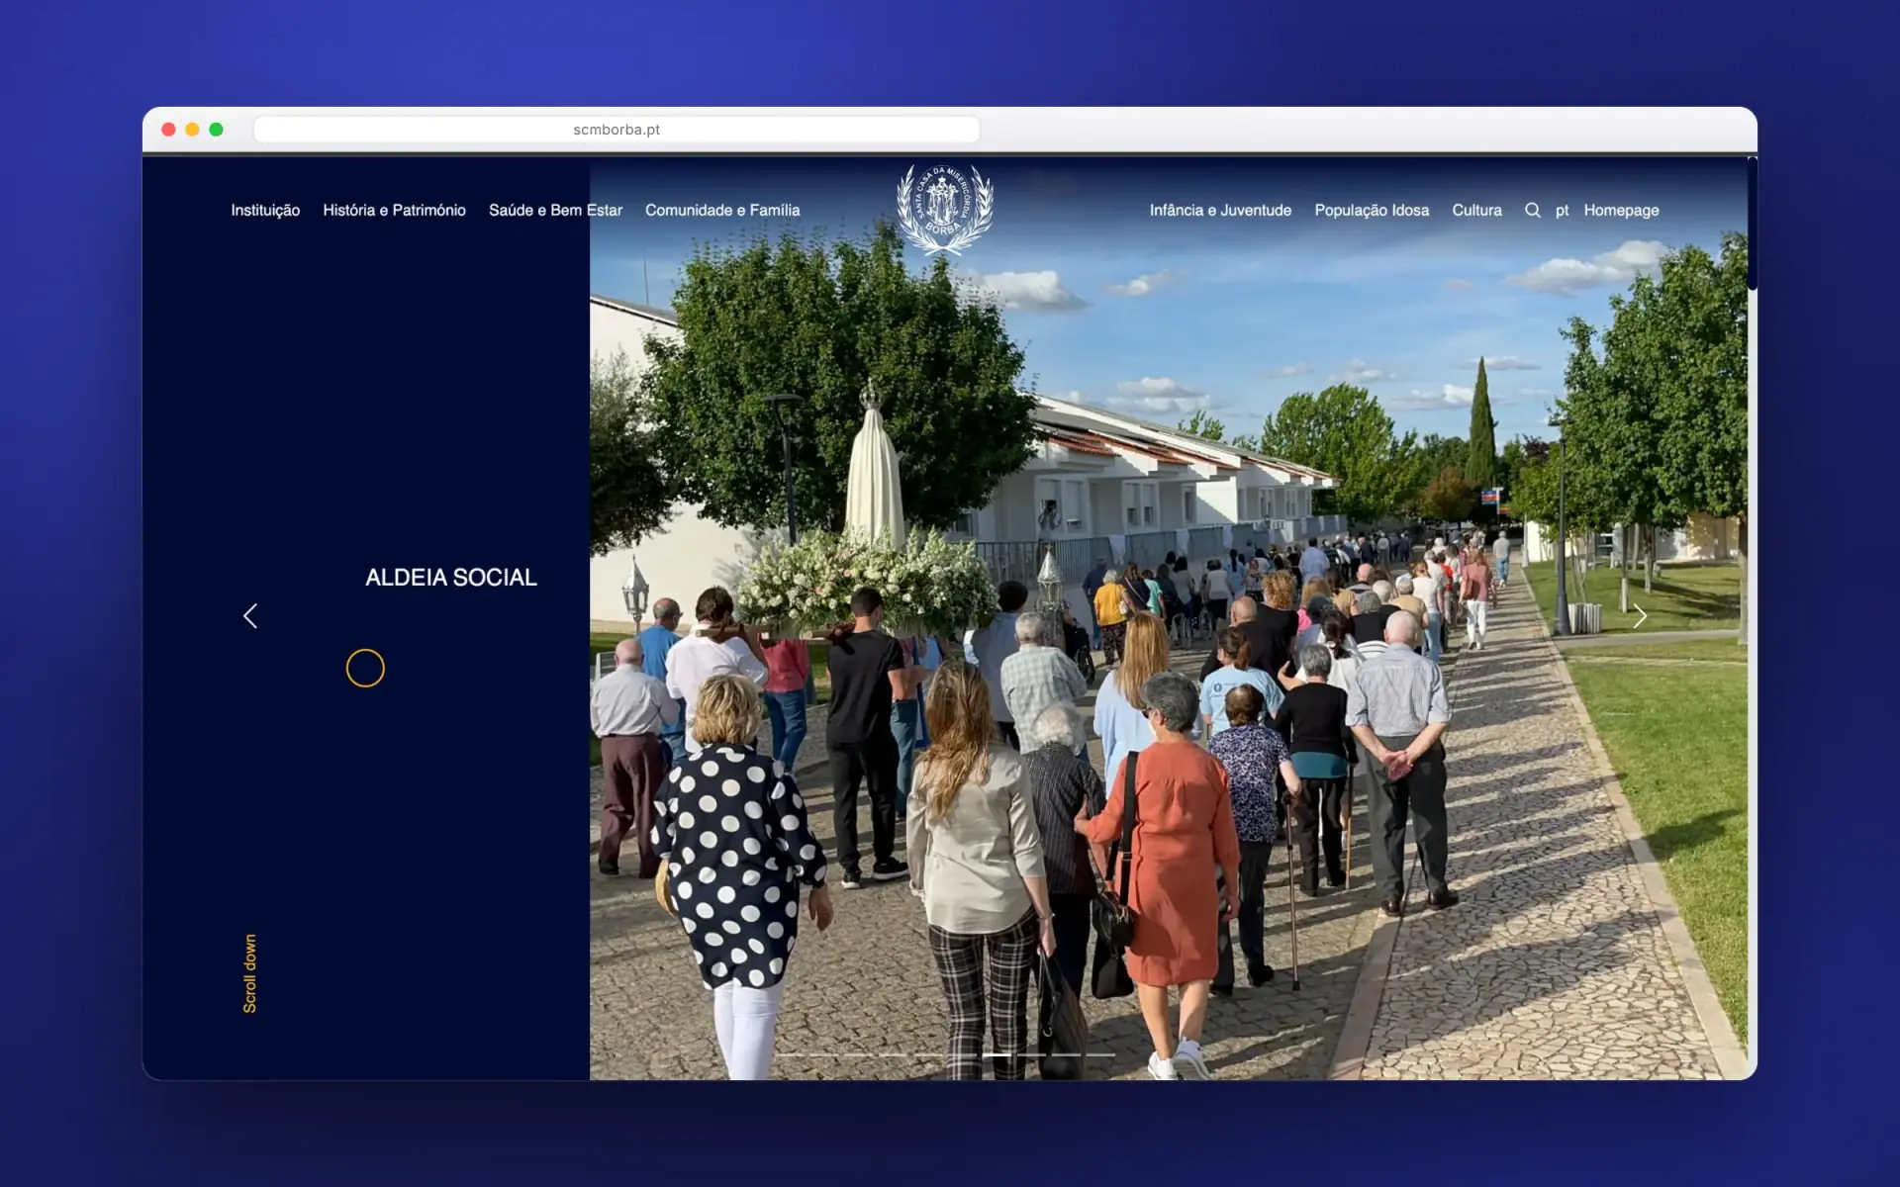Advance to next slide with right arrow

click(x=1640, y=616)
